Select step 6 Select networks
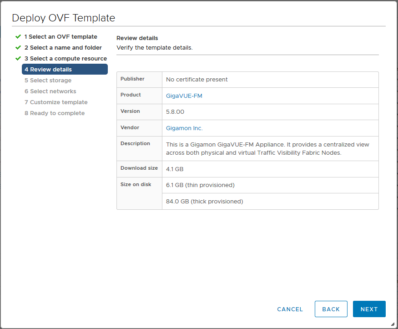398x329 pixels. pyautogui.click(x=50, y=91)
